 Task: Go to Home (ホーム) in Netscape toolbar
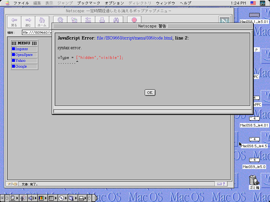[x=42, y=22]
